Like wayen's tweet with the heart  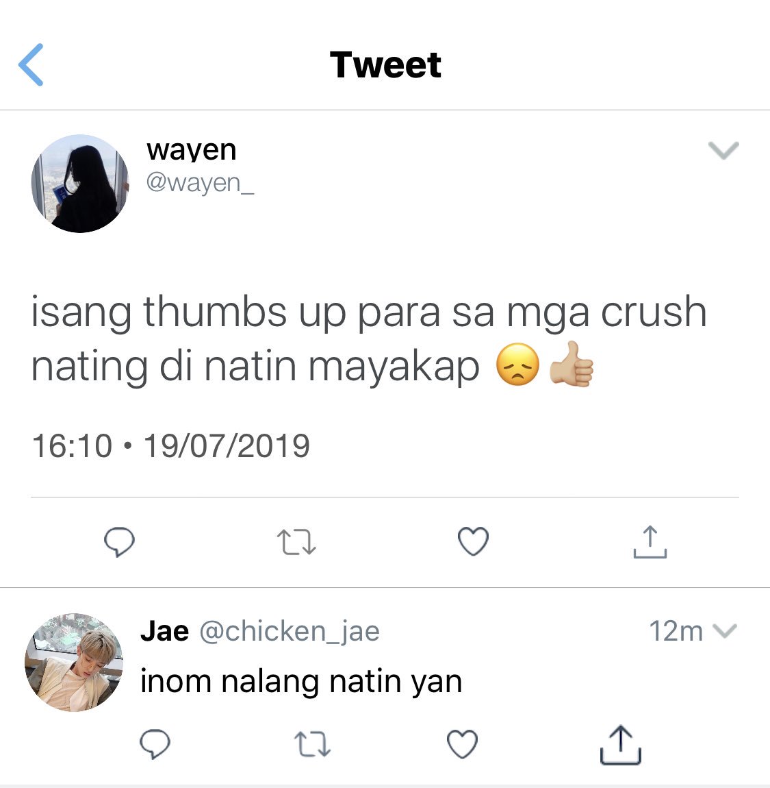click(474, 541)
